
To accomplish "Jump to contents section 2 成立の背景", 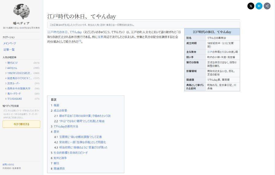I will click(60, 110).
